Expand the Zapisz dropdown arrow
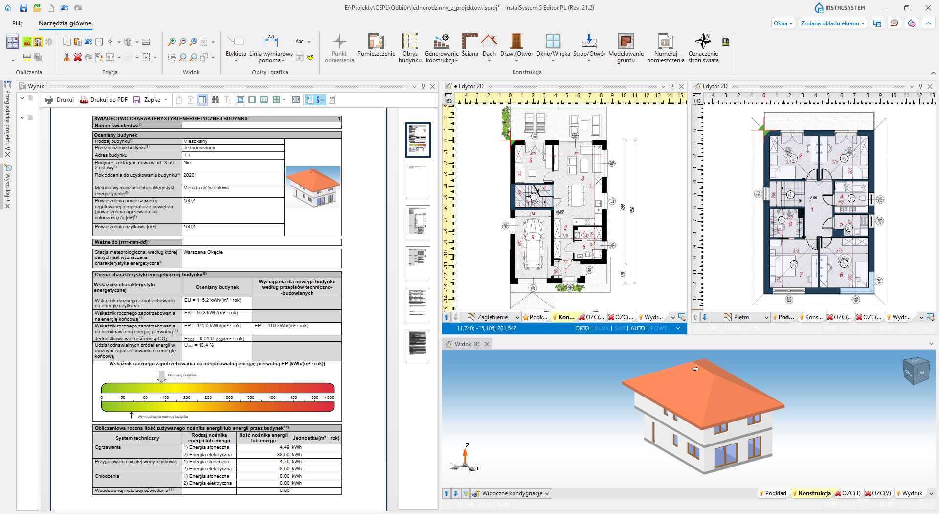Viewport: 939px width, 514px height. (166, 100)
